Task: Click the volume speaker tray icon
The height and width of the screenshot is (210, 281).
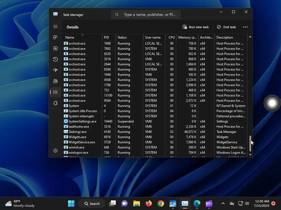Action: [247, 203]
